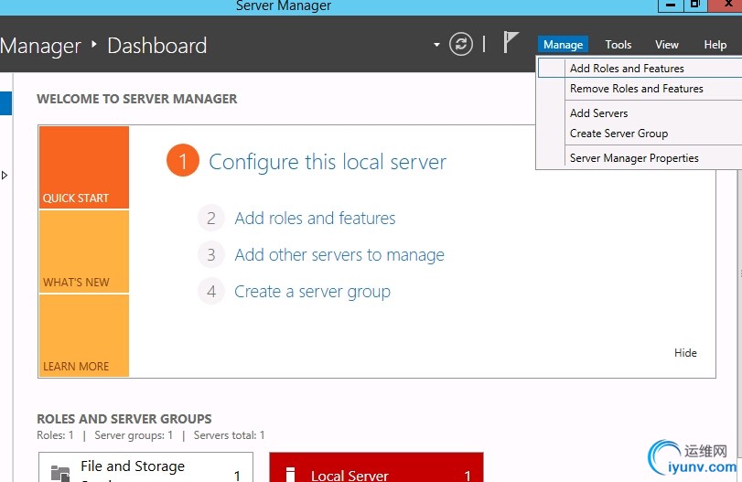
Task: Select Add Servers from the Manage menu
Action: 640,113
